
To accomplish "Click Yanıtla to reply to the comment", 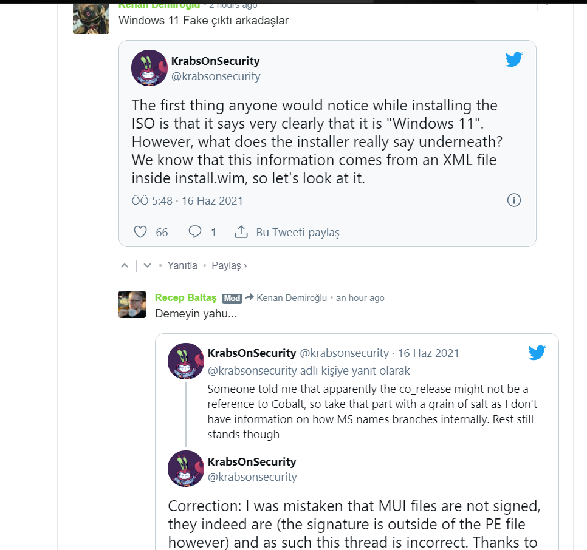I will pos(182,266).
